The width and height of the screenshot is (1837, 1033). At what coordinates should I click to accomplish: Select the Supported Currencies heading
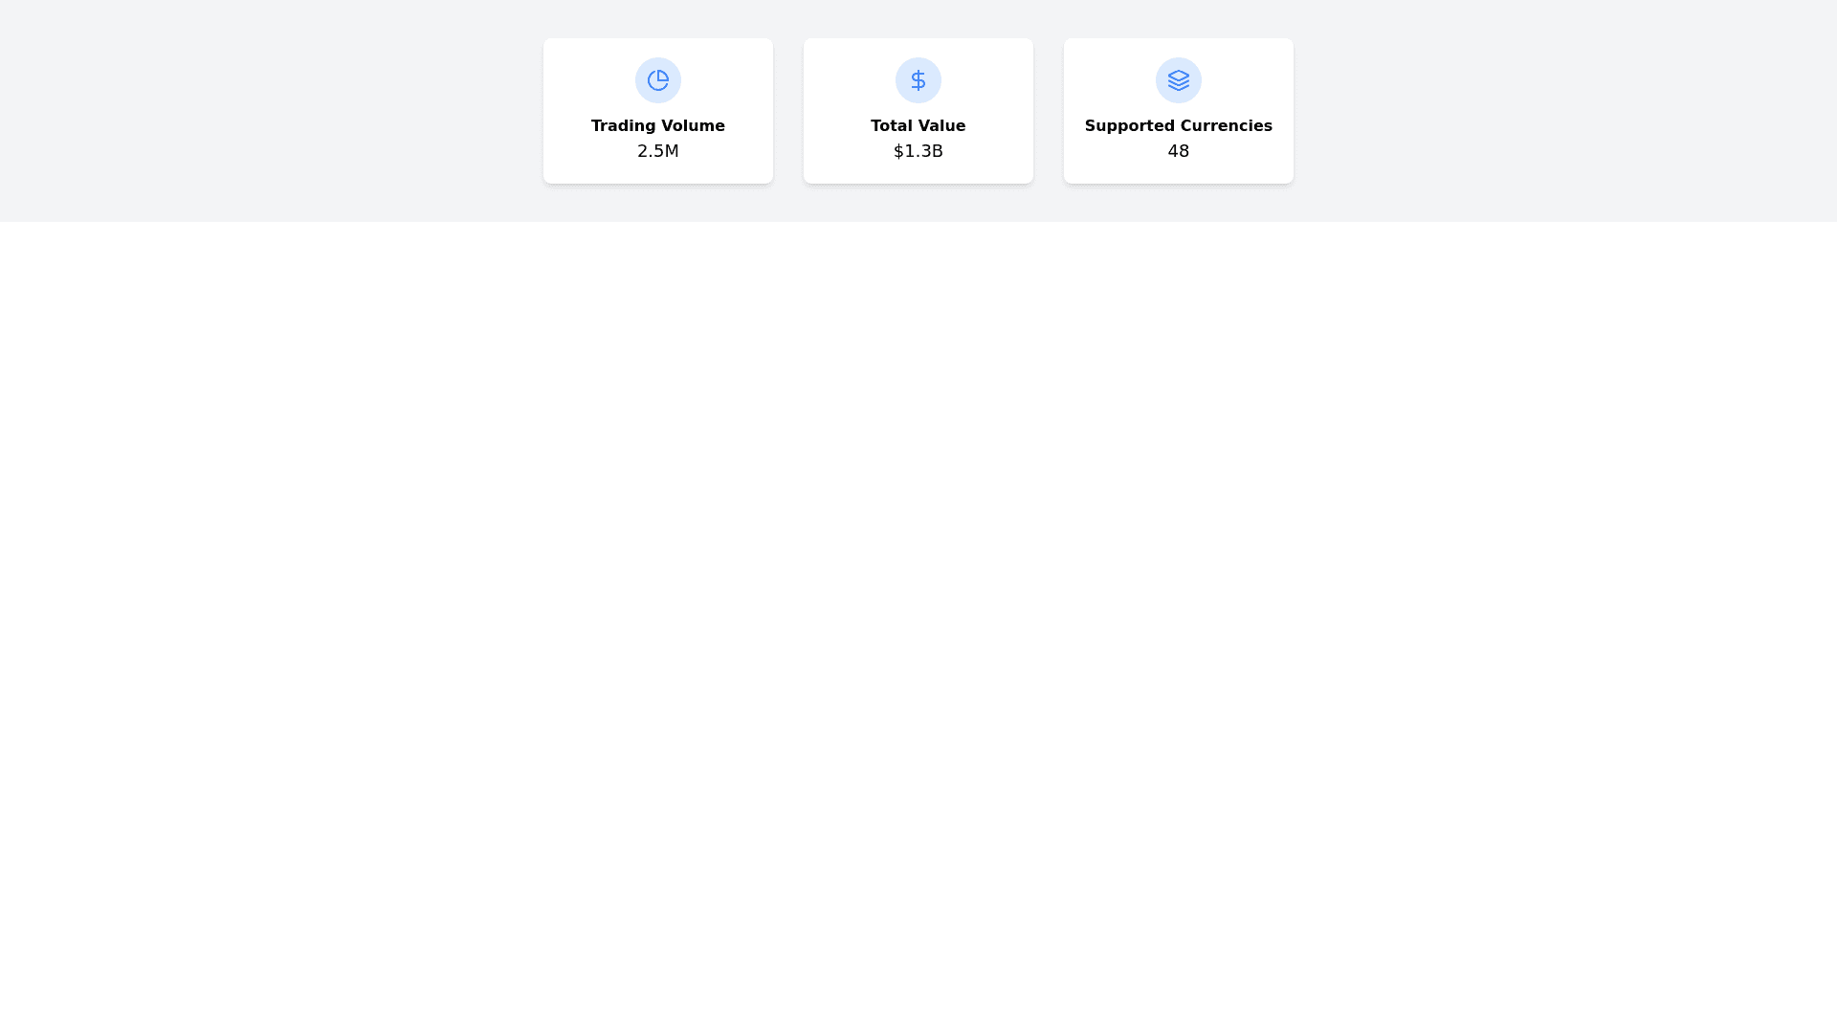pos(1178,126)
